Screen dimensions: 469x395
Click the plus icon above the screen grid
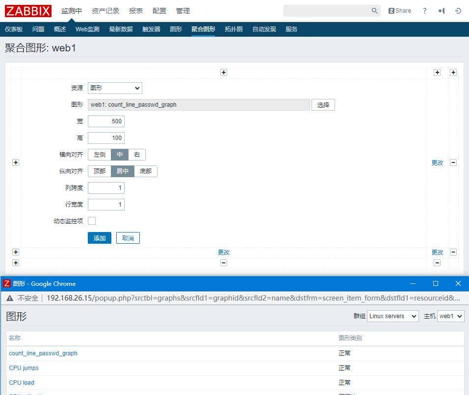tap(224, 72)
